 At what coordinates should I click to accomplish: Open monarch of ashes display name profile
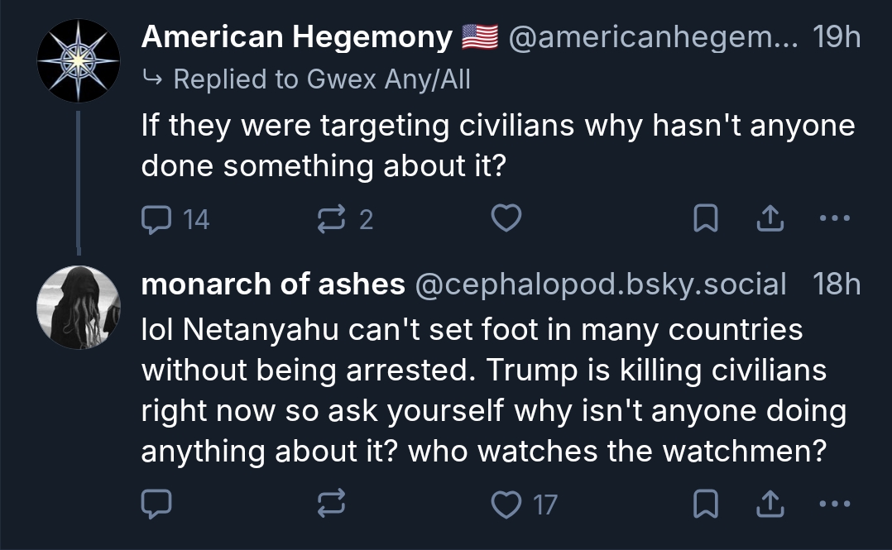(x=273, y=285)
